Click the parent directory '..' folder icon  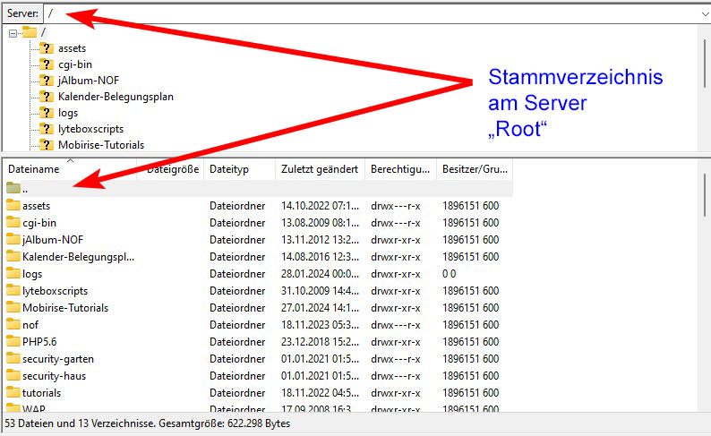coord(13,189)
